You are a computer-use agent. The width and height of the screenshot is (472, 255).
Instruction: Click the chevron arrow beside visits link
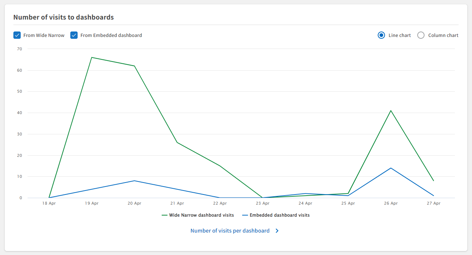point(277,231)
